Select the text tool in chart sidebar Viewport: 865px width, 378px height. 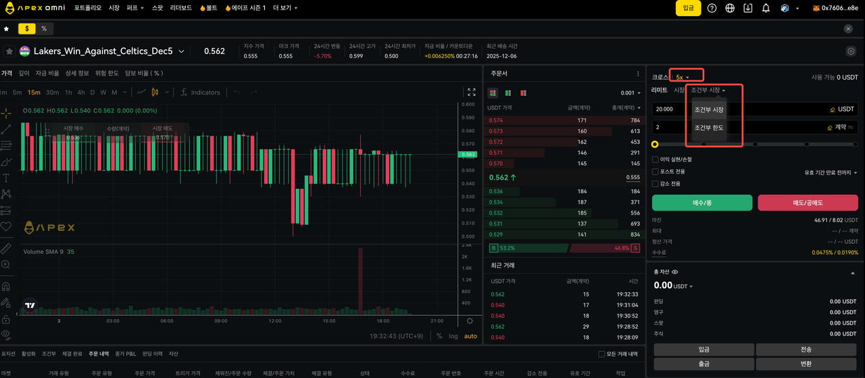tap(7, 178)
